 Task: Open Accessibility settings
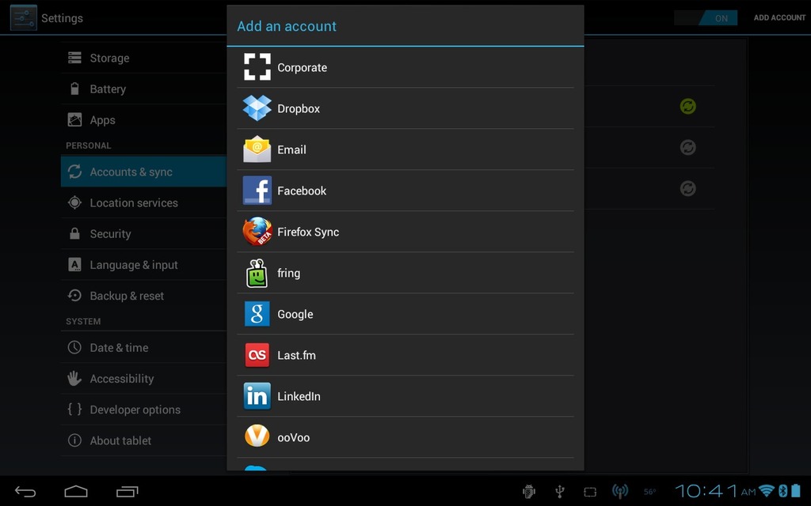[x=144, y=378]
